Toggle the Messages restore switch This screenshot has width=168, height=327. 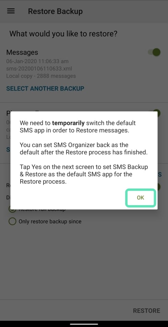pyautogui.click(x=154, y=52)
